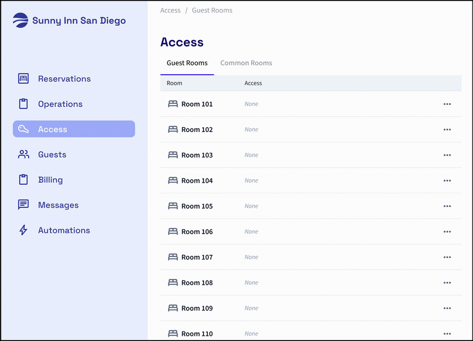Click the Operations clipboard icon

(23, 104)
